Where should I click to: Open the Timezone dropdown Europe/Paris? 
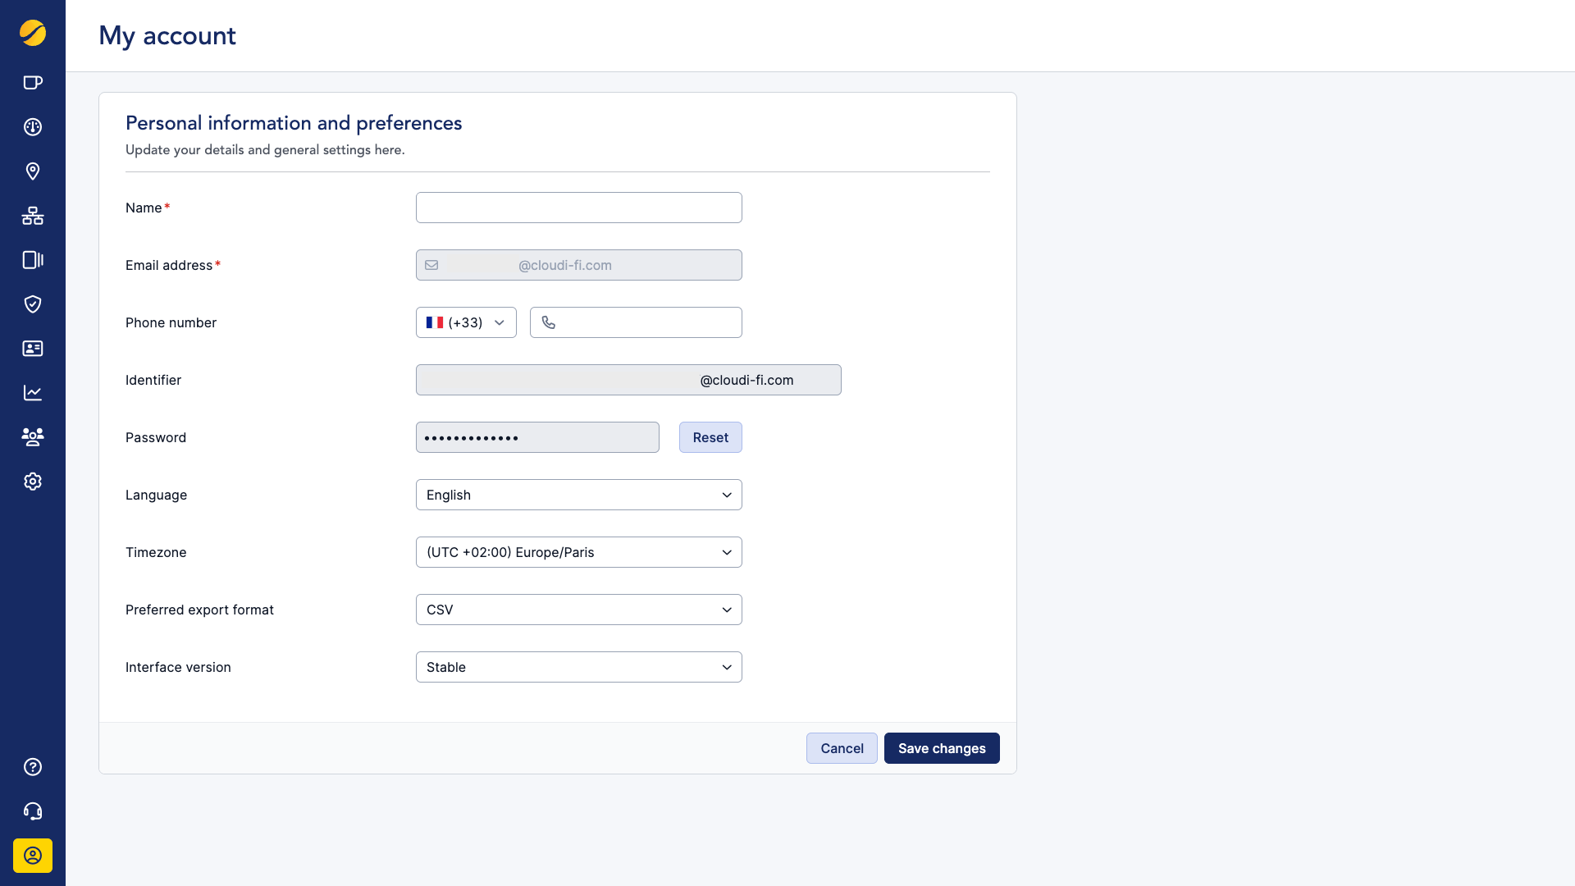coord(579,552)
